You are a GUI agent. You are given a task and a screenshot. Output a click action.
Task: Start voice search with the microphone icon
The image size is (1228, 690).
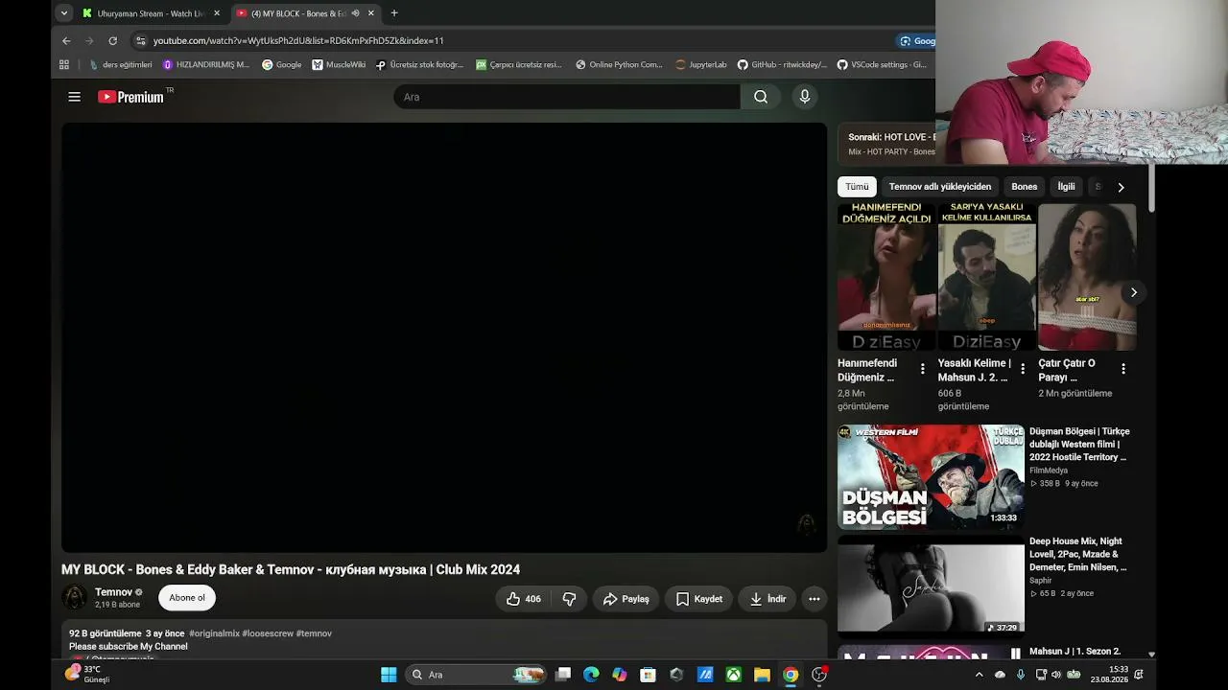(x=805, y=97)
